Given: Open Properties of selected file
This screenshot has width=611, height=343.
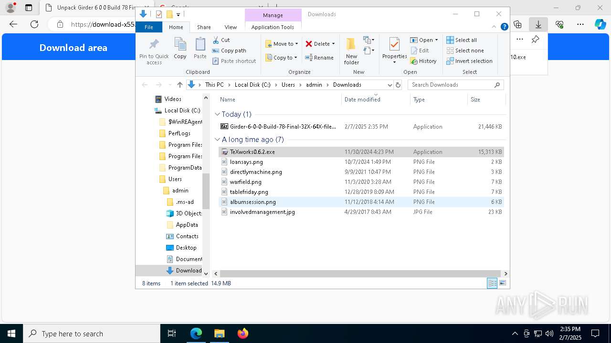Looking at the screenshot, I should point(394,51).
